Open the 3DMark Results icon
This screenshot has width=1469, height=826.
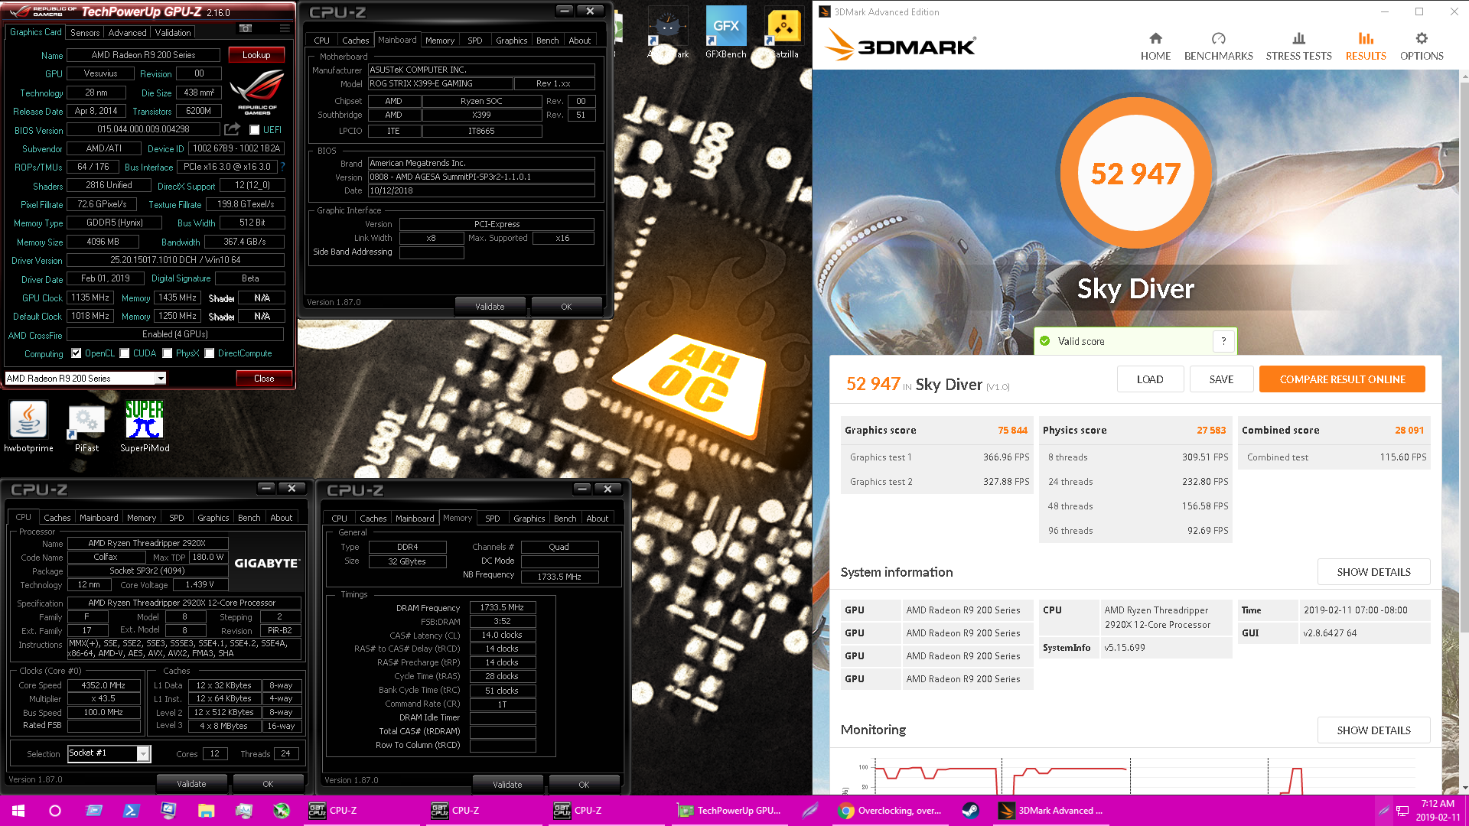coord(1366,38)
